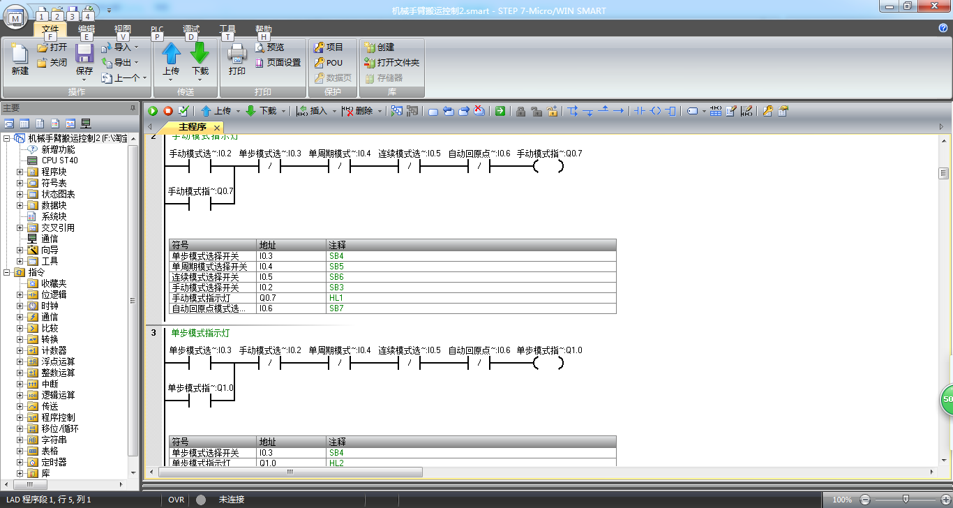Viewport: 953px width, 508px height.
Task: Insert a contact using the contact icon
Action: pyautogui.click(x=639, y=111)
